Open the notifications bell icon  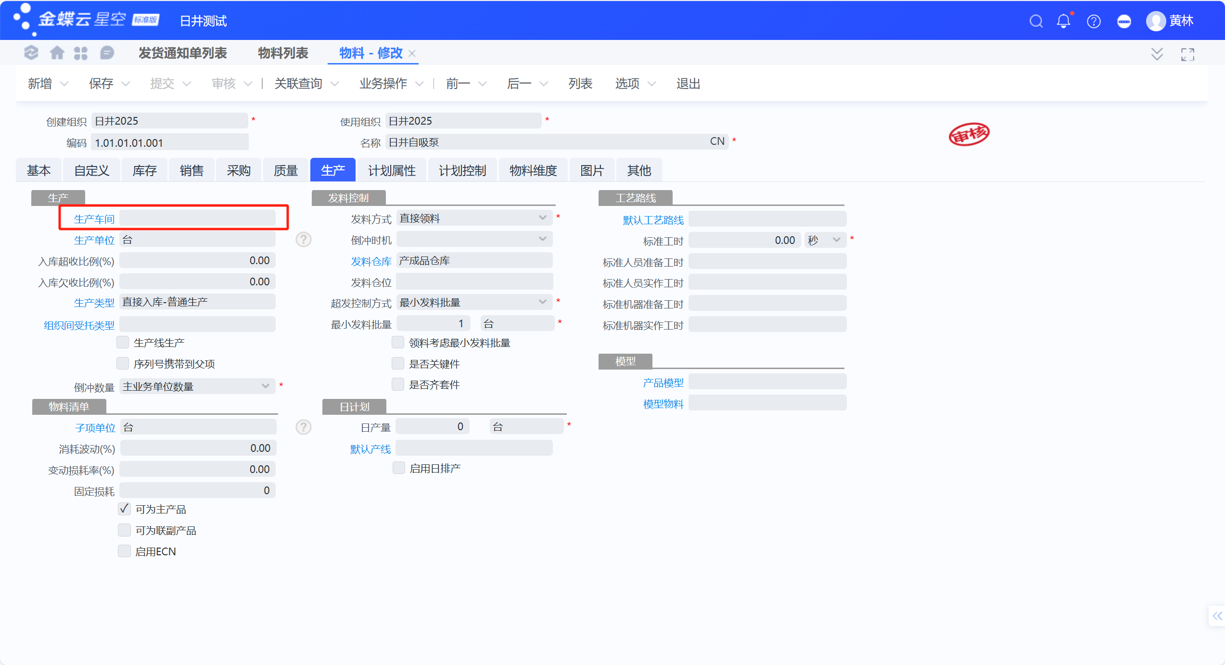[x=1064, y=21]
